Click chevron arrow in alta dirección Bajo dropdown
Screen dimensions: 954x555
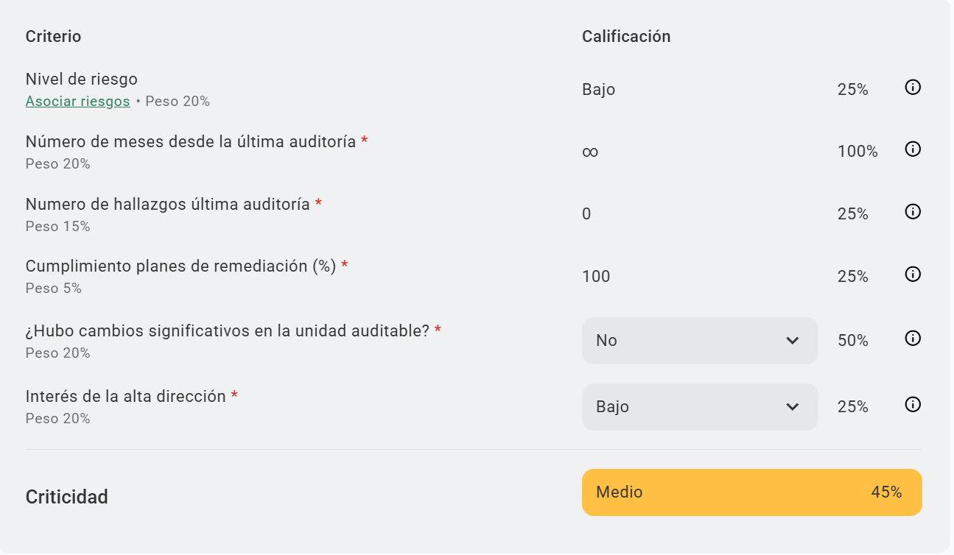coord(793,407)
